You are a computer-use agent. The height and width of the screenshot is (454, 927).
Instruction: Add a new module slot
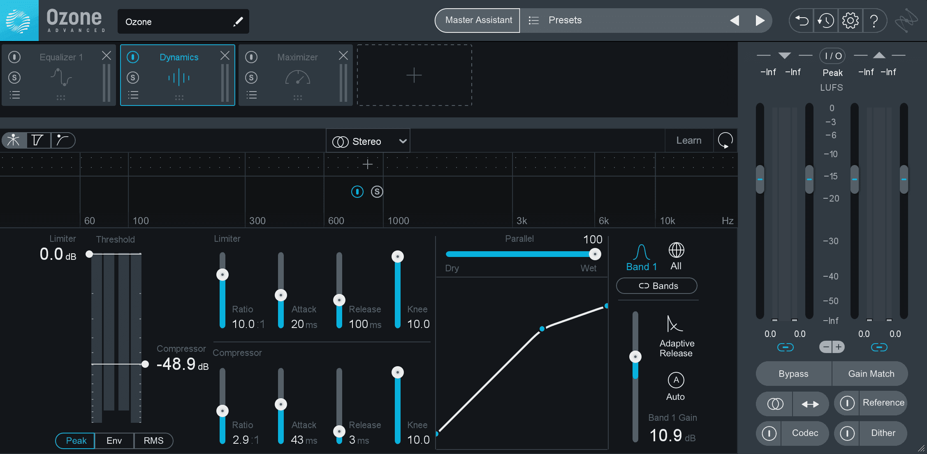tap(414, 76)
